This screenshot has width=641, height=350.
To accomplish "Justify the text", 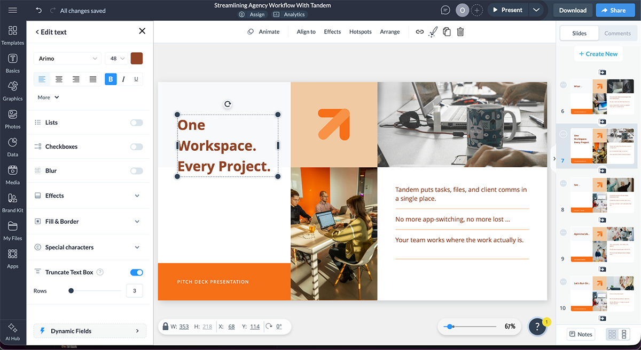I will [x=93, y=79].
